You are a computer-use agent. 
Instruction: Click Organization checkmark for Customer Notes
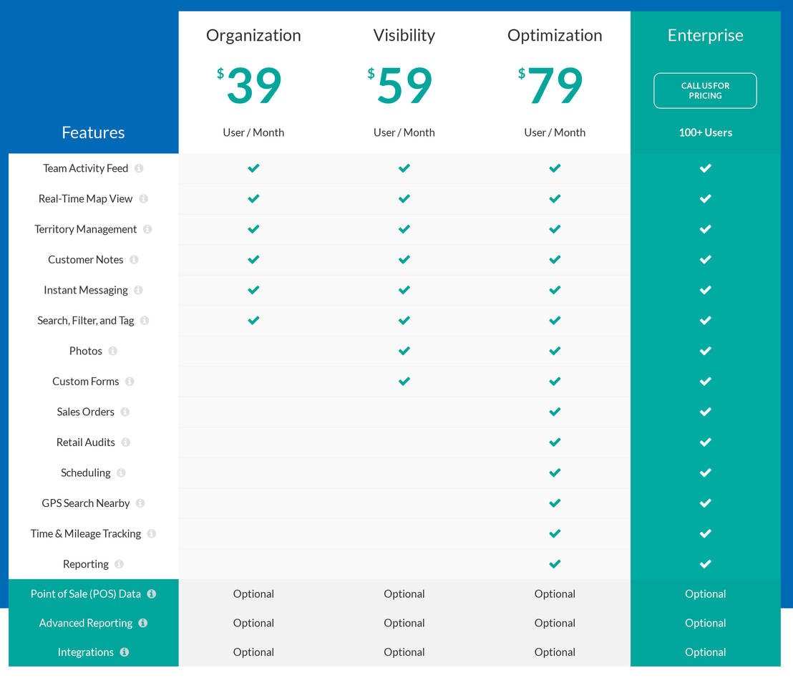click(x=253, y=260)
